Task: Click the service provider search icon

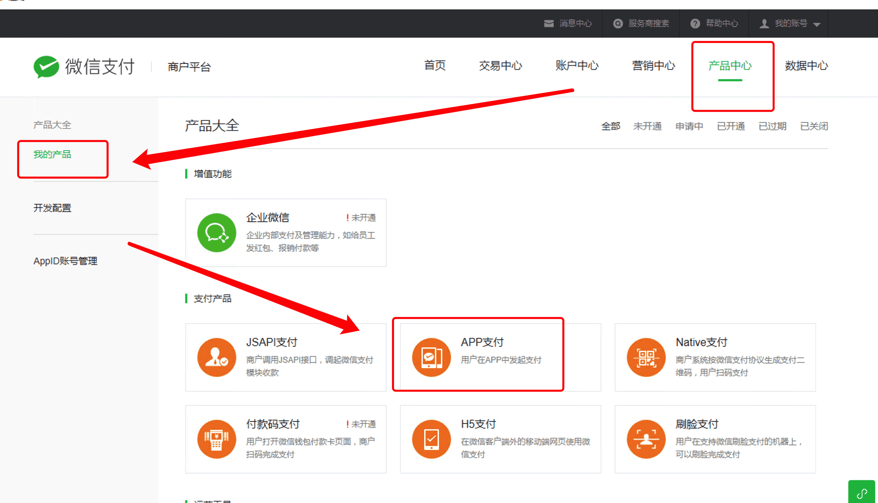Action: [x=618, y=23]
